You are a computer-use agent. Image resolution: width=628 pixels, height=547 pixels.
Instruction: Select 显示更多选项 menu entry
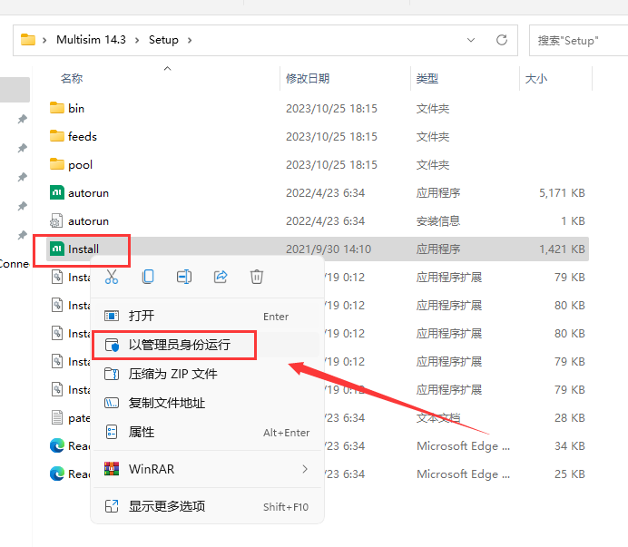[166, 506]
